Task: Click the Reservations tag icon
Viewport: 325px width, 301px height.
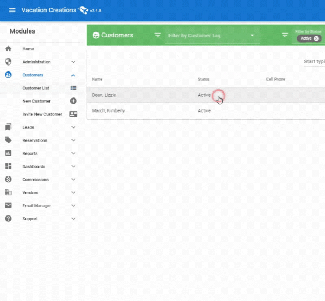Action: coord(8,140)
